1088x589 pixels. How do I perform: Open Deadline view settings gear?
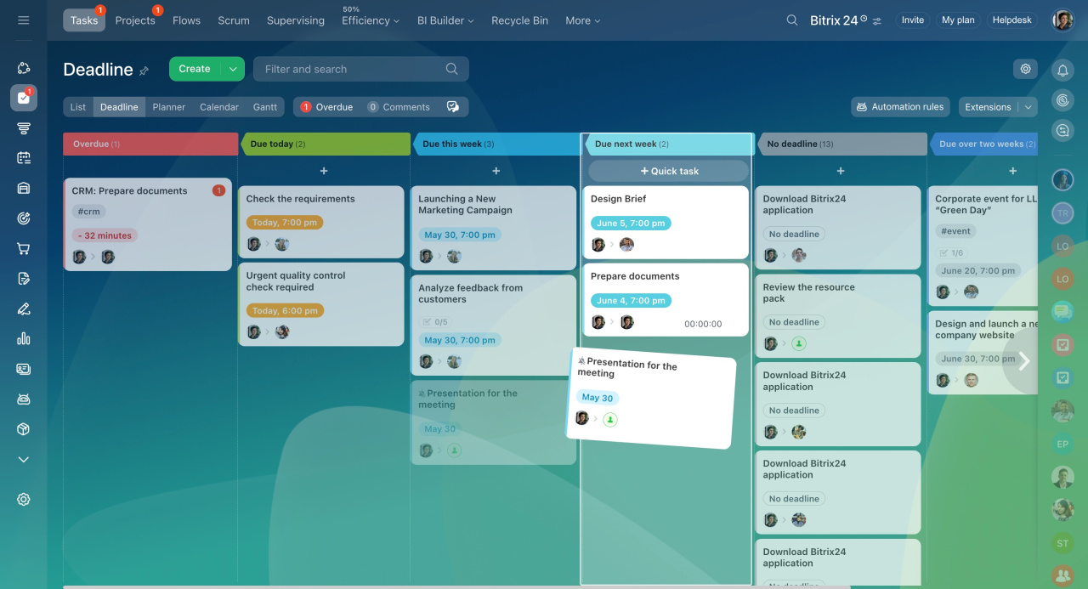1026,69
